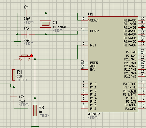
Task: Select resistor R3 body
Action: pyautogui.click(x=35, y=110)
